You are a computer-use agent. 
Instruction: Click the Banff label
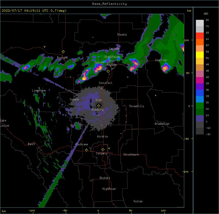click(32, 144)
